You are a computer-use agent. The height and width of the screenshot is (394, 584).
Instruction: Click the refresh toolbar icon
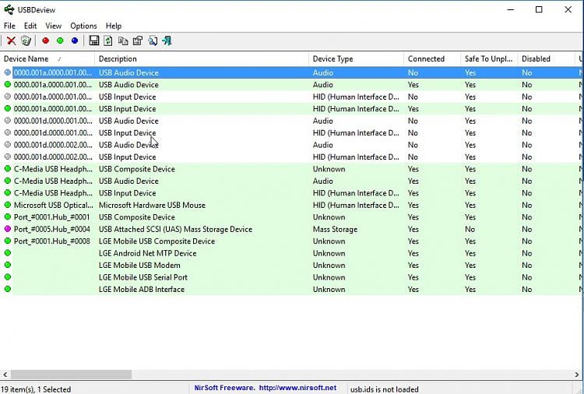pyautogui.click(x=108, y=40)
